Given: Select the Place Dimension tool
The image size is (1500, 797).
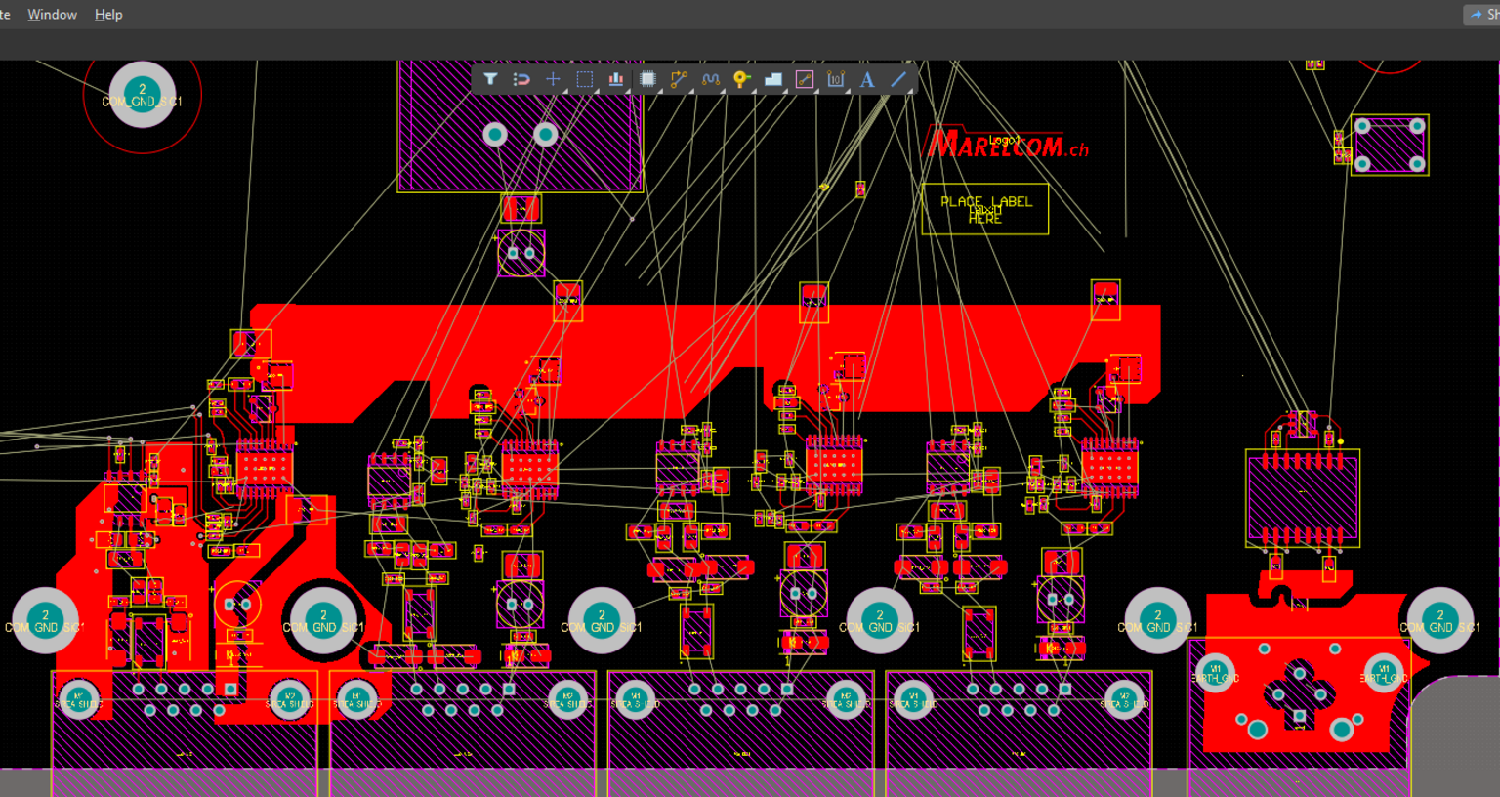Looking at the screenshot, I should click(x=836, y=79).
